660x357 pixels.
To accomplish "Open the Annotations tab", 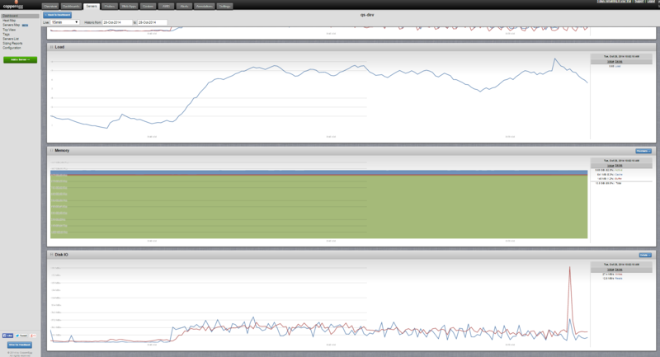I will [204, 7].
